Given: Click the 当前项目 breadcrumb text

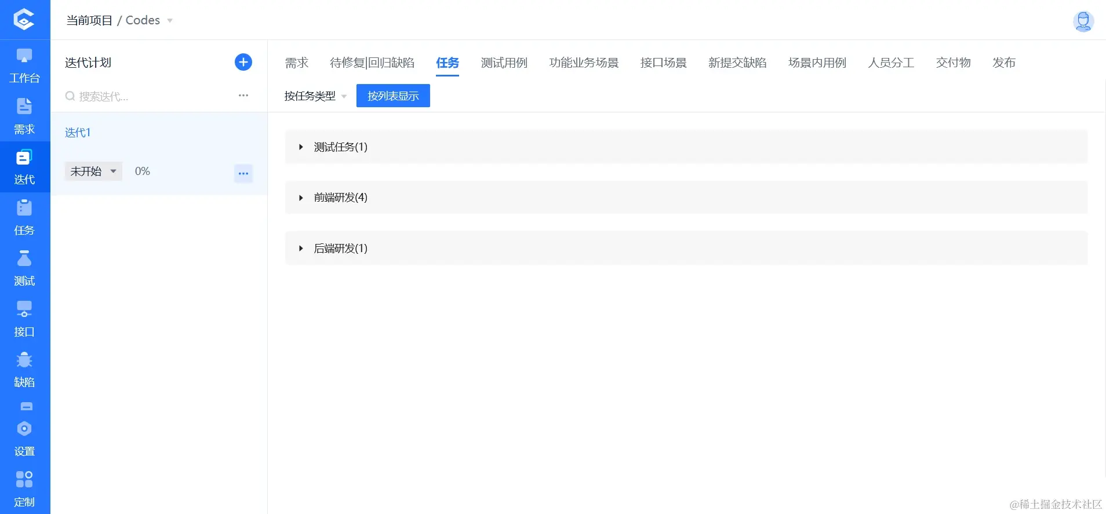Looking at the screenshot, I should [89, 20].
